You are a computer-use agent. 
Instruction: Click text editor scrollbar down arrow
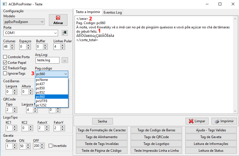pos(235,111)
